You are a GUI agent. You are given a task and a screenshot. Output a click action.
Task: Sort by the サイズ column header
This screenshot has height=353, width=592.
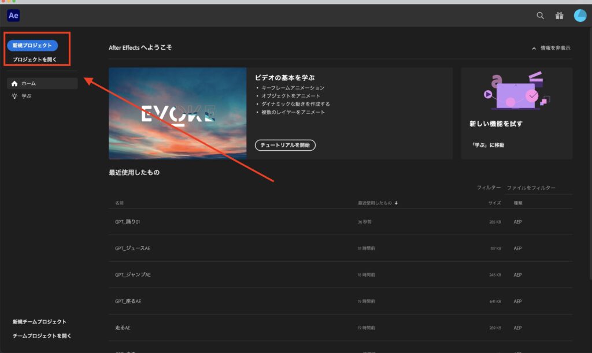tap(495, 203)
